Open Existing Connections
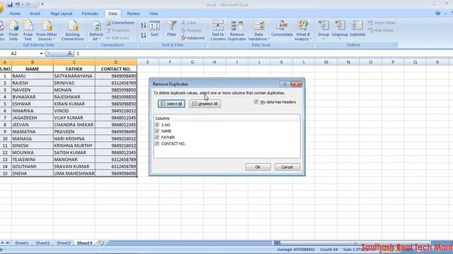The height and width of the screenshot is (254, 453). (x=72, y=30)
